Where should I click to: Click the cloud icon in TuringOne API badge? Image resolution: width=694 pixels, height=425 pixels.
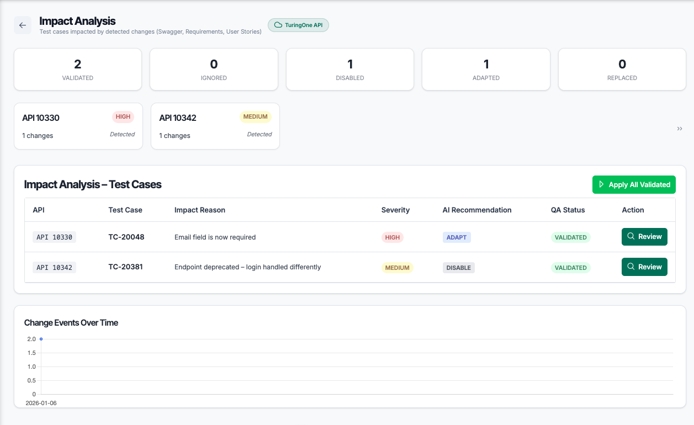point(278,25)
